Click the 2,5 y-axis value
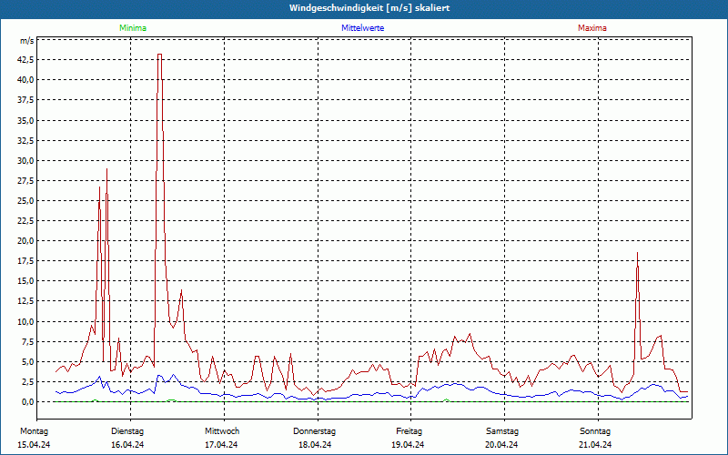This screenshot has height=455, width=728. tap(27, 381)
